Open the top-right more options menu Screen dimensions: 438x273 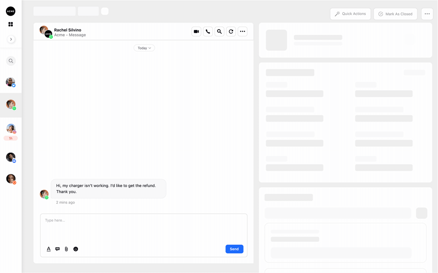427,14
